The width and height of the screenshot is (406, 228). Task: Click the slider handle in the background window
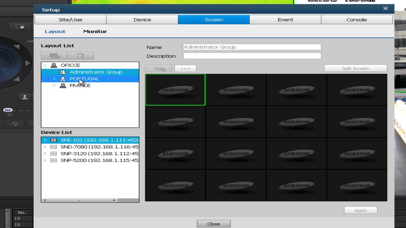(x=8, y=110)
